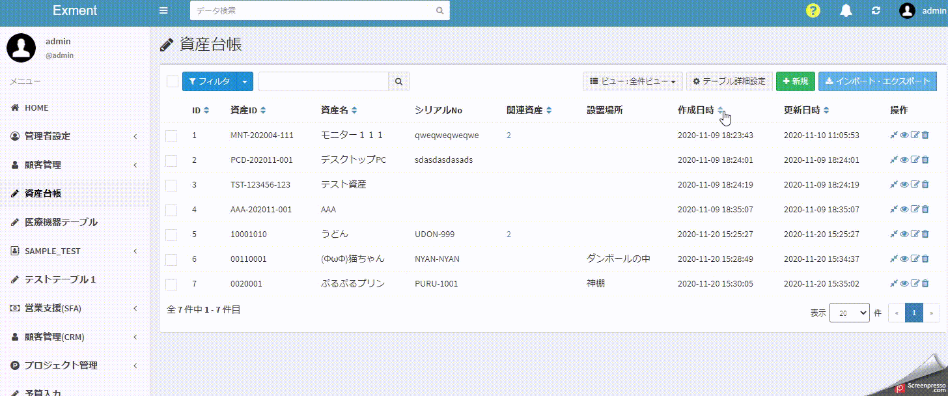The image size is (948, 396).
Task: Check row 1 モニター checkbox
Action: (171, 136)
